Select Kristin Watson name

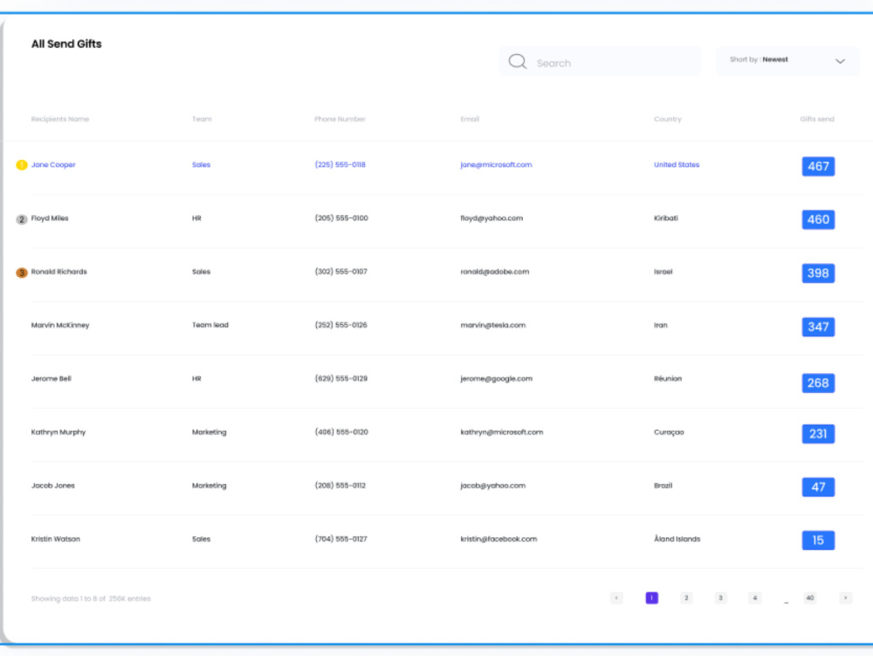[56, 539]
